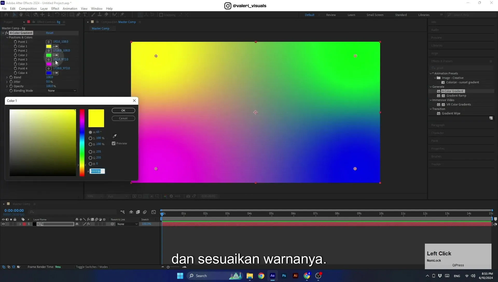Toggle the Preview checkbox in color dialog
498x282 pixels.
click(x=114, y=143)
